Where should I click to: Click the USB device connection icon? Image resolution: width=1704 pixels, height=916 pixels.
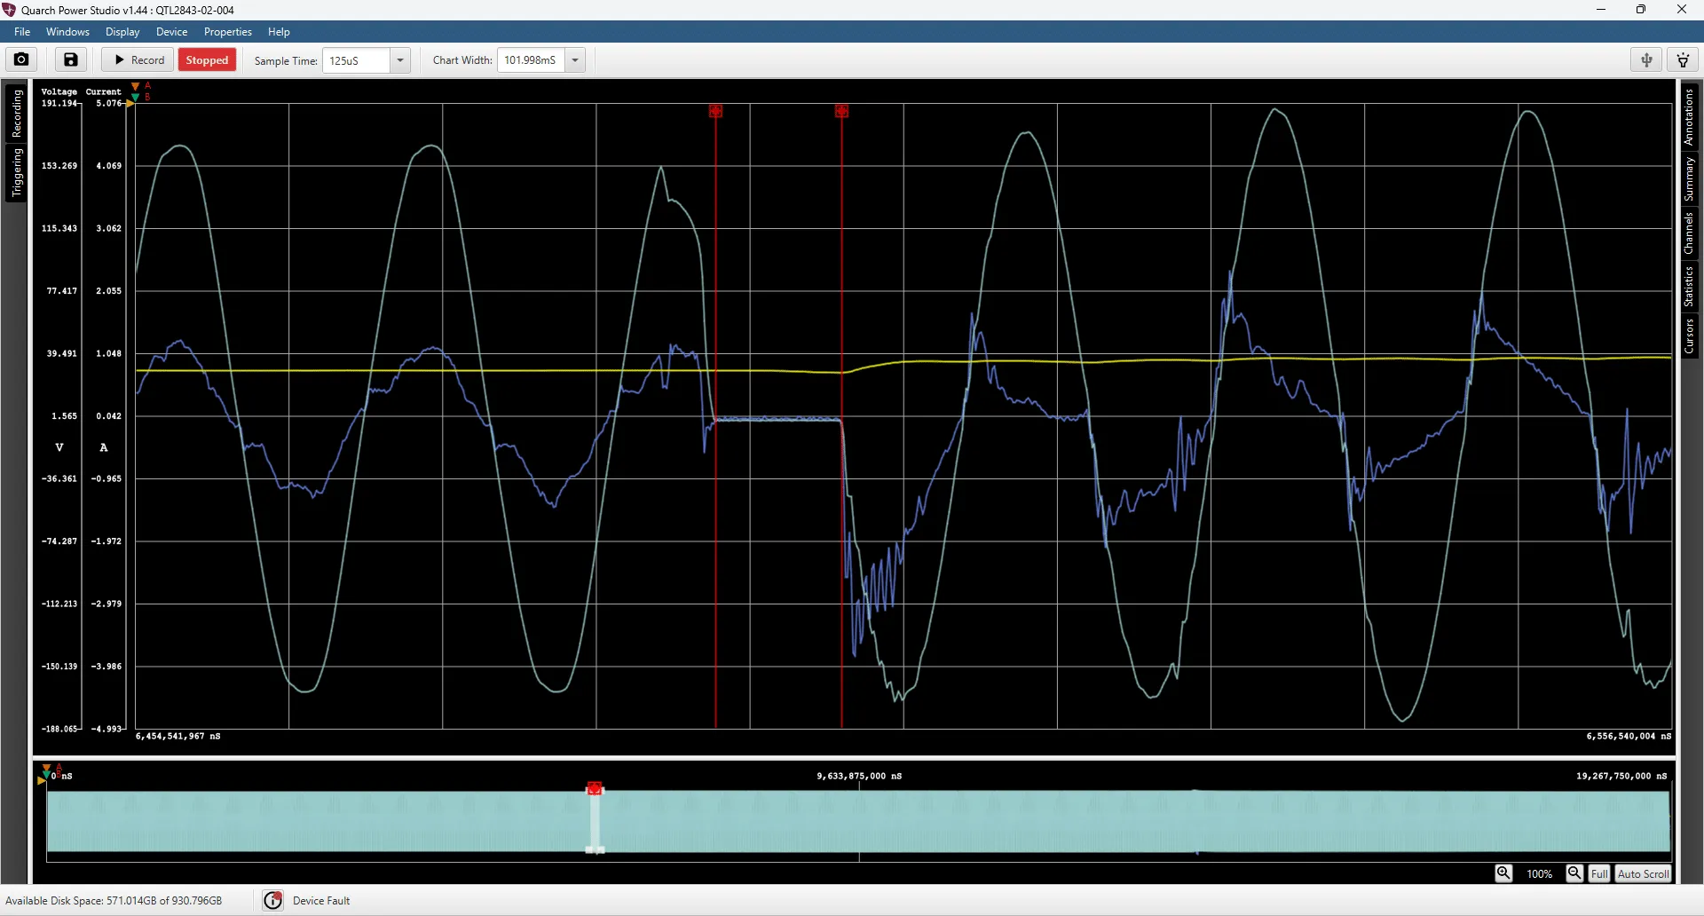click(x=1646, y=59)
